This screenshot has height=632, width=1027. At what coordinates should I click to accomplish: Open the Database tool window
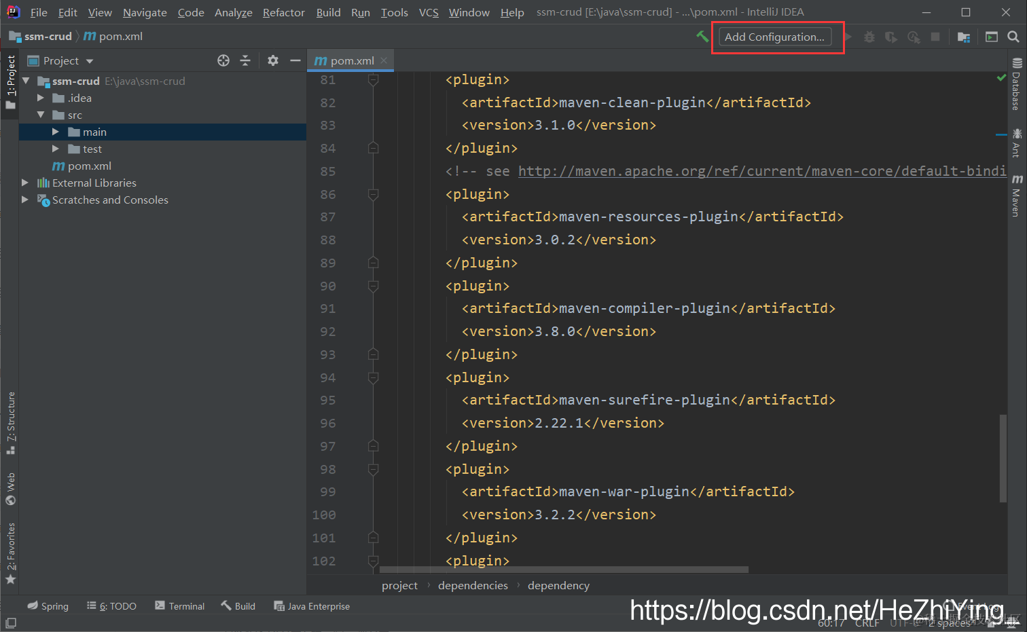(1017, 85)
